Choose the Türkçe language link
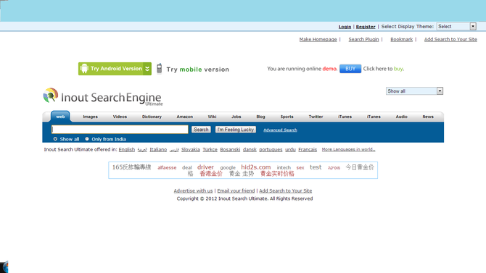This screenshot has height=273, width=486. pyautogui.click(x=210, y=149)
